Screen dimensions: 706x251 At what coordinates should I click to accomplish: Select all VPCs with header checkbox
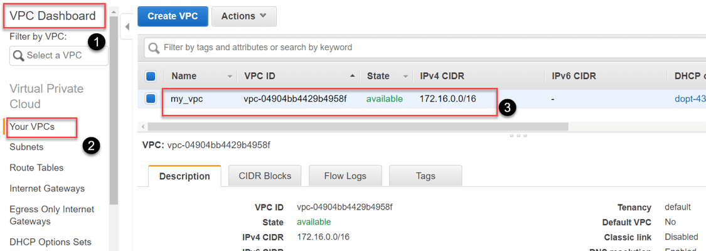[151, 77]
